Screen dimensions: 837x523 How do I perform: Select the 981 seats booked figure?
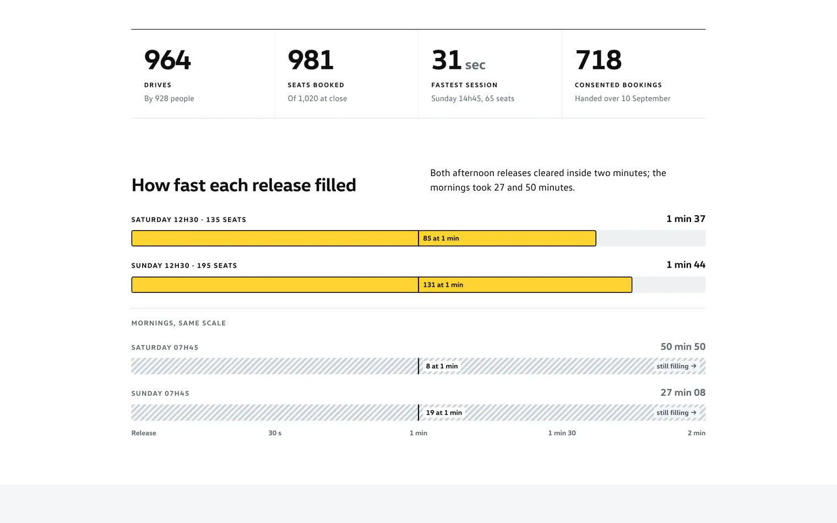click(x=311, y=60)
